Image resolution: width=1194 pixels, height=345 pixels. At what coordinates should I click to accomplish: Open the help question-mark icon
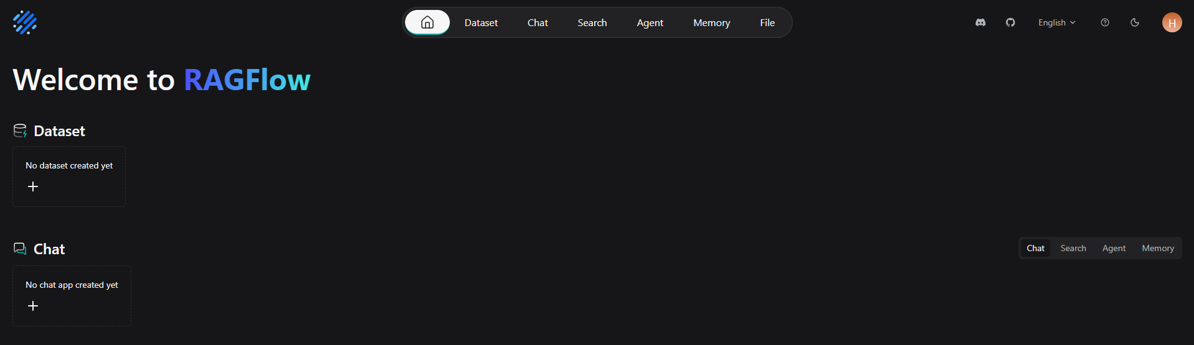coord(1105,22)
